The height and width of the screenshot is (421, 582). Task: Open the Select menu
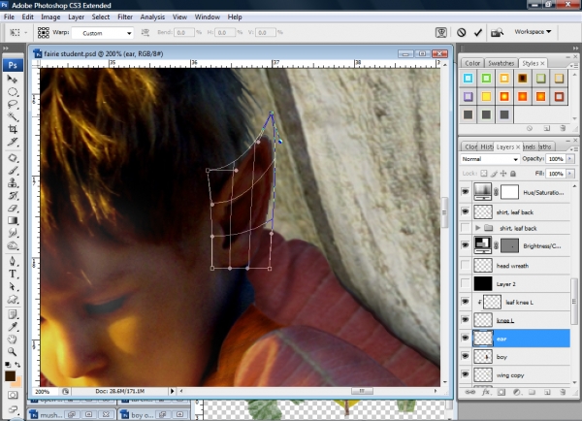[x=101, y=17]
